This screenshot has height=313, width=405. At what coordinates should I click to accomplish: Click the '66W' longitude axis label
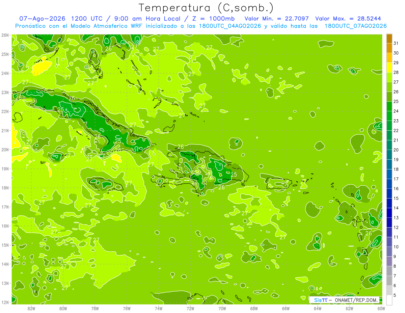tap(286, 308)
